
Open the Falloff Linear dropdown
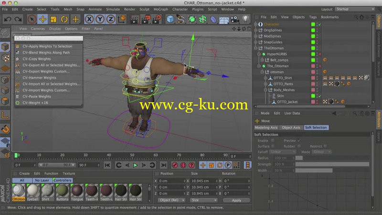(283, 152)
